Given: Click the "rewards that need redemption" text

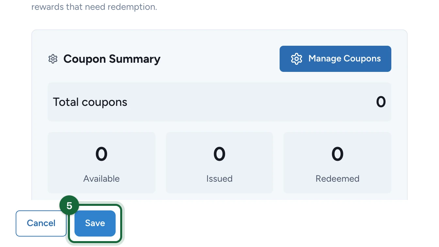Looking at the screenshot, I should point(94,7).
